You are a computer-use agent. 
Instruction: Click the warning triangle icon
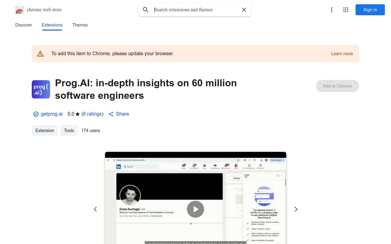(40, 54)
